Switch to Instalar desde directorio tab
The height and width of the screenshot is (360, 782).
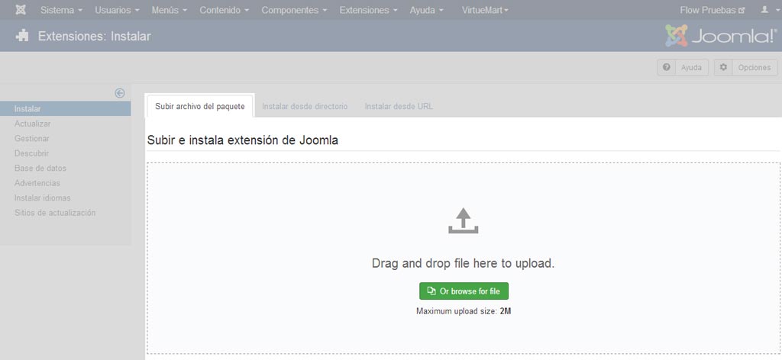pos(305,106)
